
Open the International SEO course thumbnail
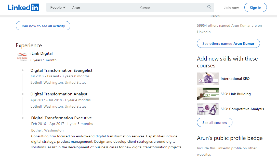tap(208, 79)
